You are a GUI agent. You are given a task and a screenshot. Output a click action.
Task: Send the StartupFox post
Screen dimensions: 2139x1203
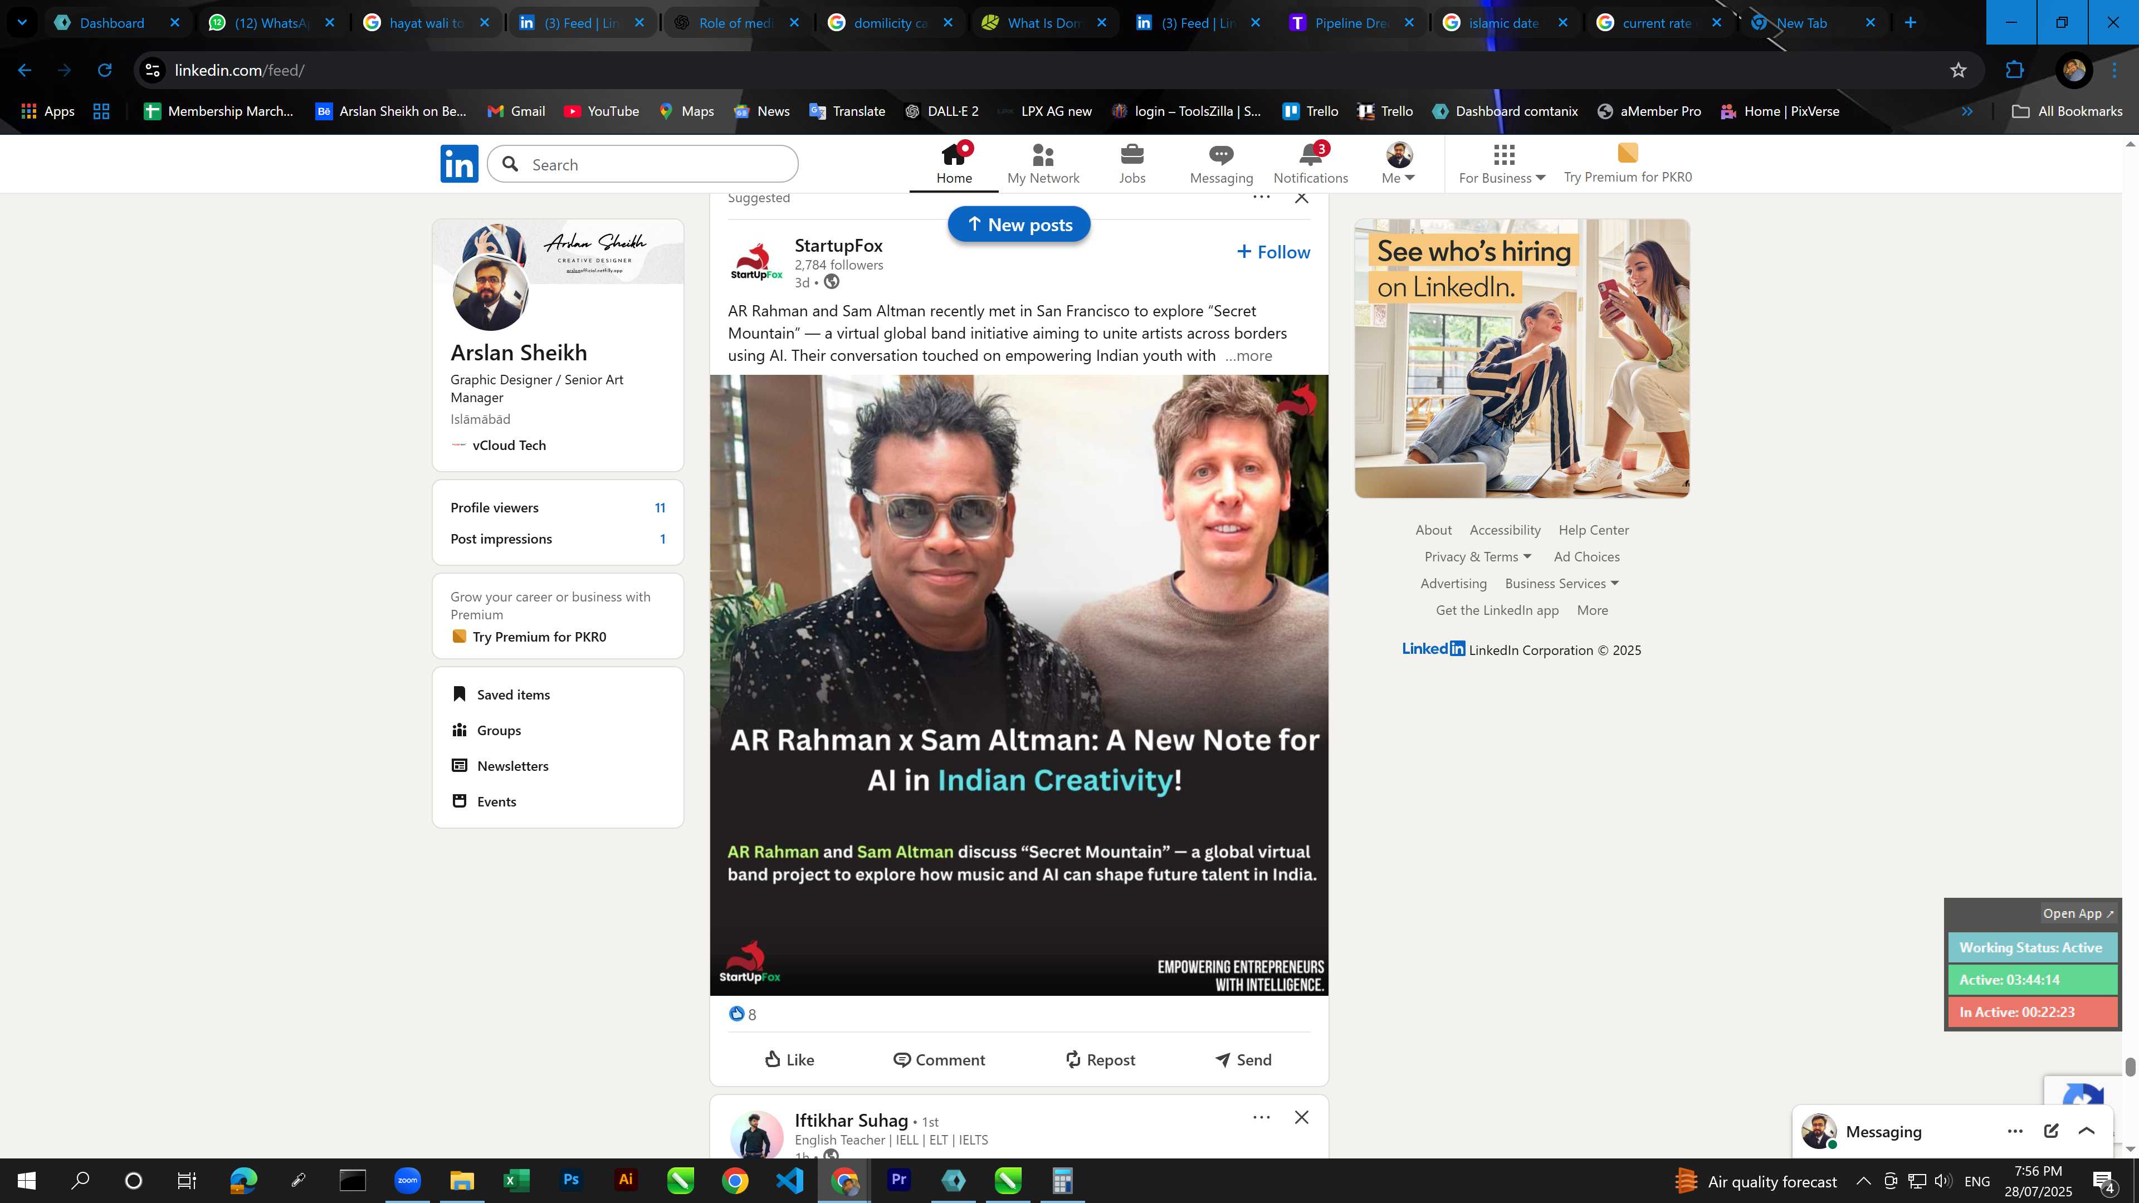coord(1243,1059)
